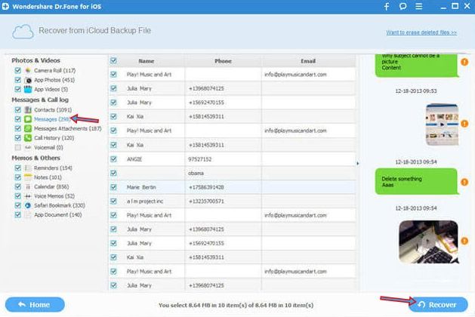Screen dimensions: 475x317
Task: Sort by the Phone column header
Action: [223, 61]
